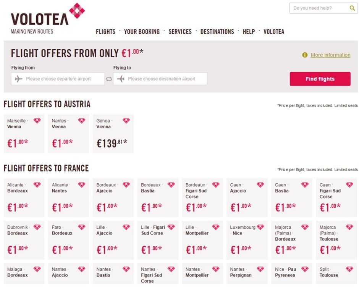
Task: Focus the Do you need help search field
Action: pyautogui.click(x=320, y=8)
